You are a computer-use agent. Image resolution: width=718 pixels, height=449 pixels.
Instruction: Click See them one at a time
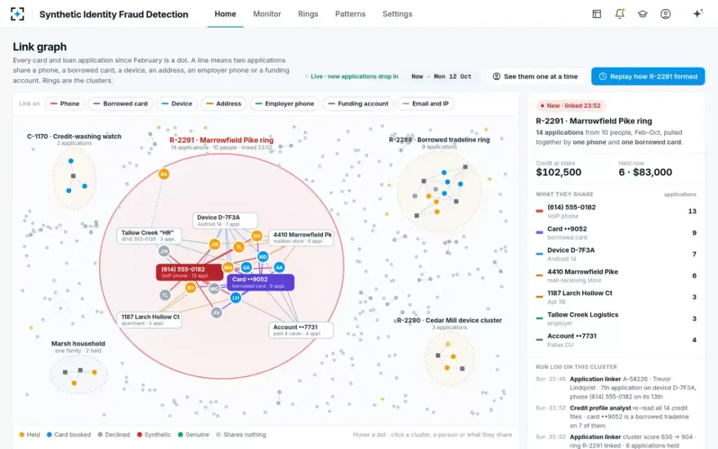tap(536, 77)
